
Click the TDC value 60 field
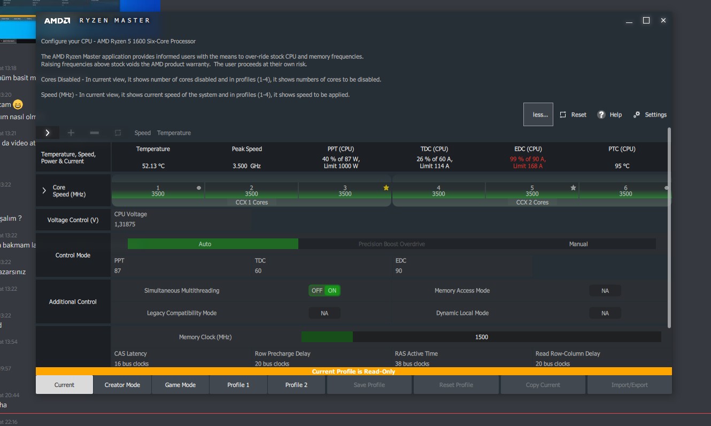point(258,271)
